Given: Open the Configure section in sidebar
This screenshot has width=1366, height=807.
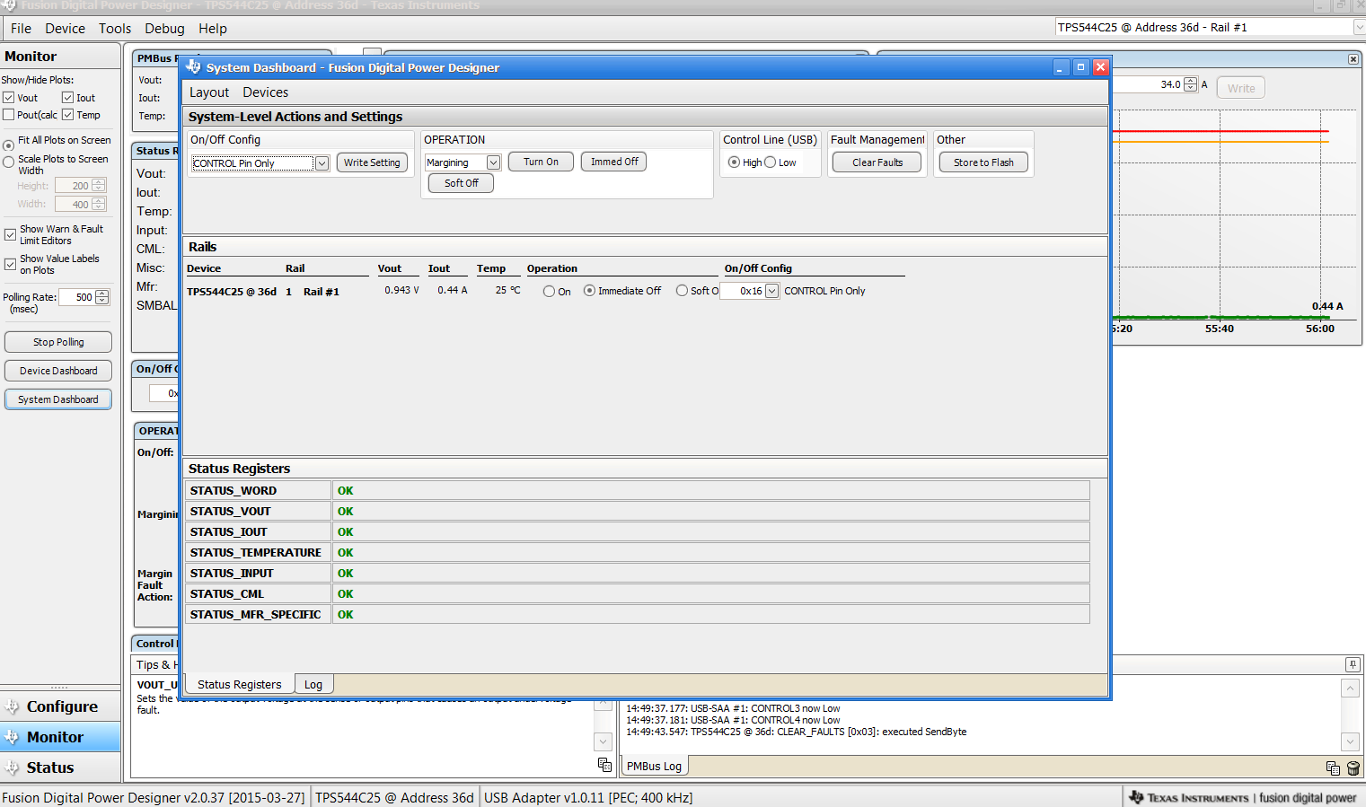Looking at the screenshot, I should (x=61, y=706).
